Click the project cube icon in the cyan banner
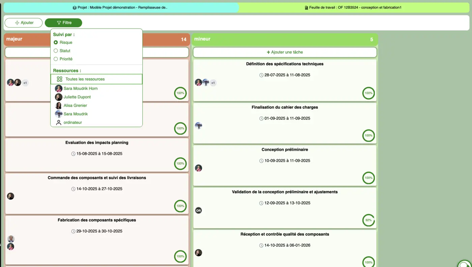This screenshot has height=267, width=472. click(x=74, y=7)
